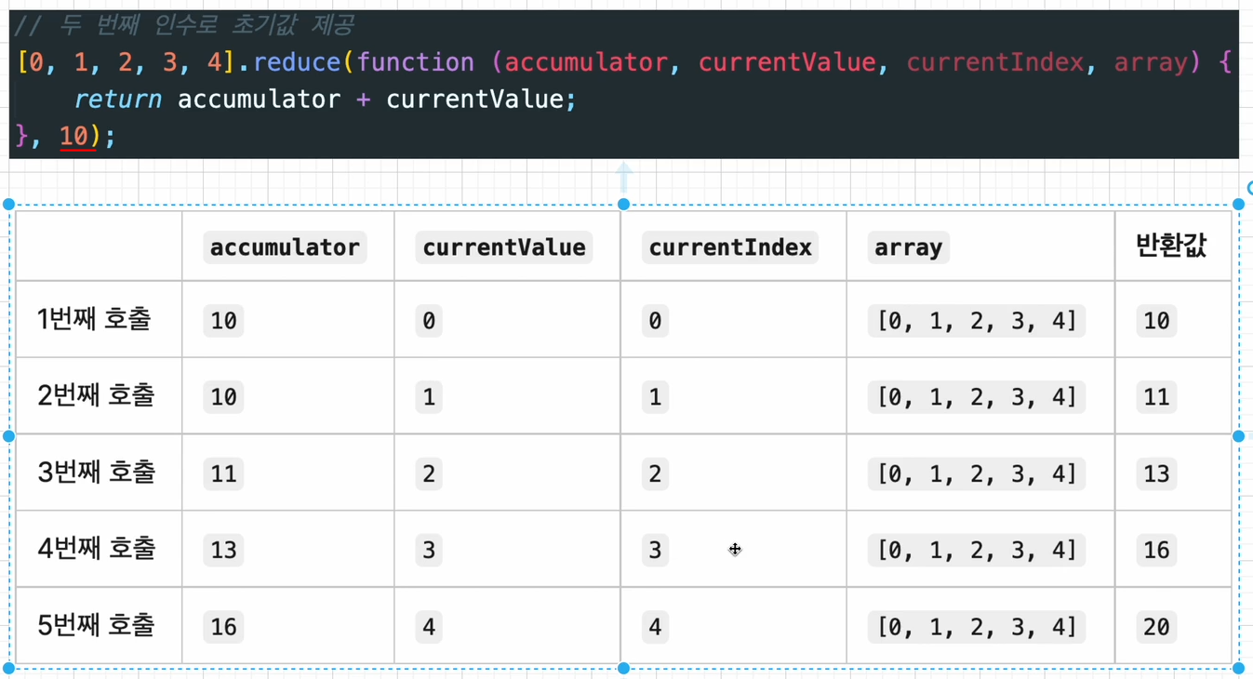Viewport: 1253px width, 679px height.
Task: Click the right-middle blue selection handle
Action: (x=1239, y=435)
